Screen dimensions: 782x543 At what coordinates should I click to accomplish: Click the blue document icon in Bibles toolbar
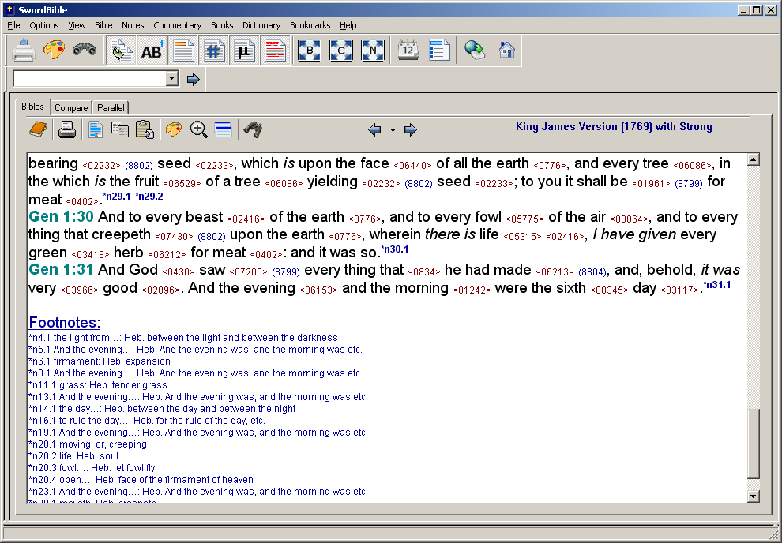pos(96,129)
